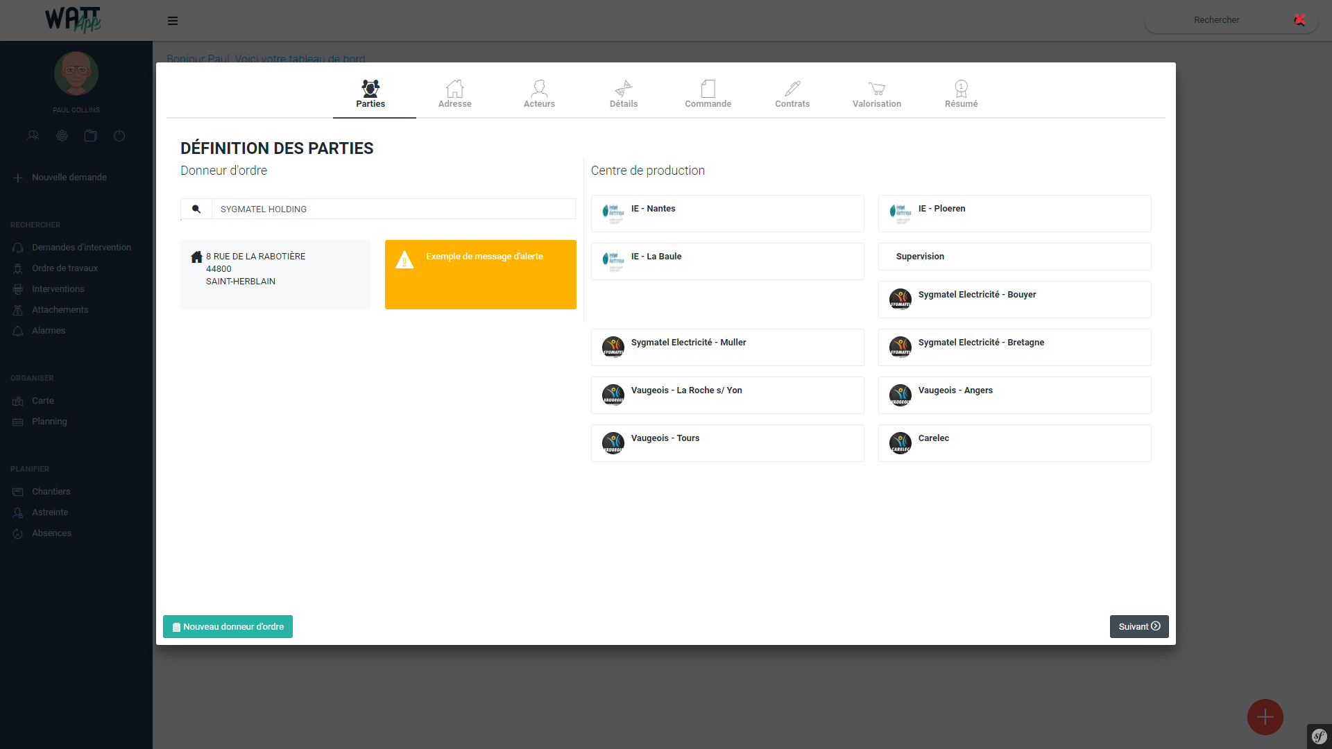Select Sygmatel Electricité - Muller
This screenshot has height=749, width=1332.
(727, 347)
